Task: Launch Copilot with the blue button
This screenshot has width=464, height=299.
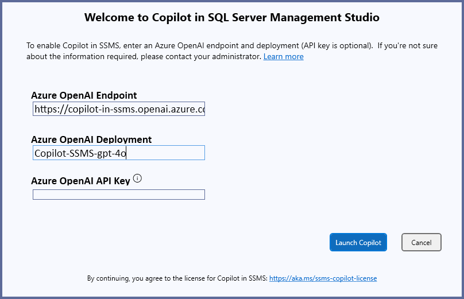Action: (x=358, y=242)
